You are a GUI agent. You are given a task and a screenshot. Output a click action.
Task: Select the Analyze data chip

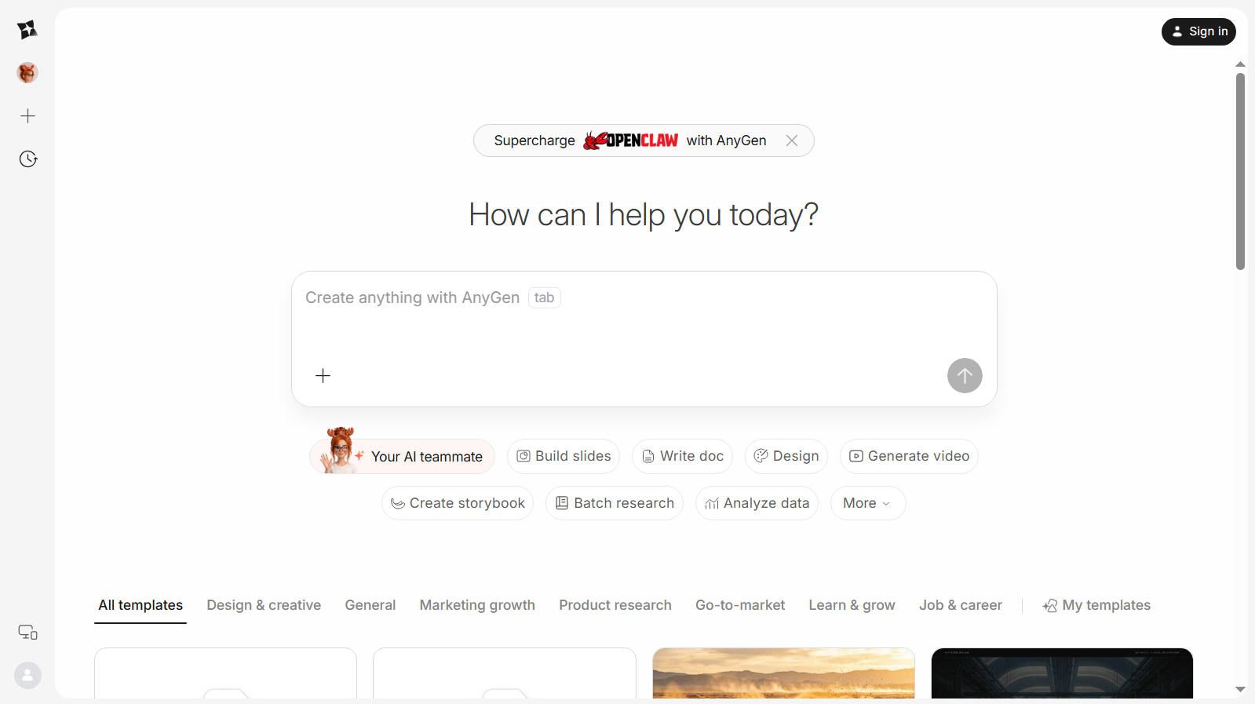pyautogui.click(x=757, y=503)
